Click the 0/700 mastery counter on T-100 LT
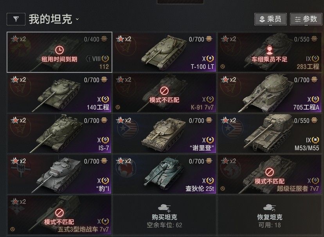The width and height of the screenshot is (324, 237). (196, 39)
